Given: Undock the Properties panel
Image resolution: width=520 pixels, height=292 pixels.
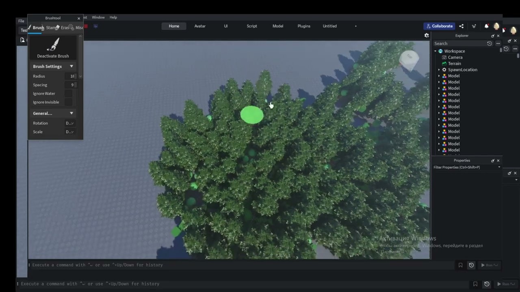Looking at the screenshot, I should point(493,161).
